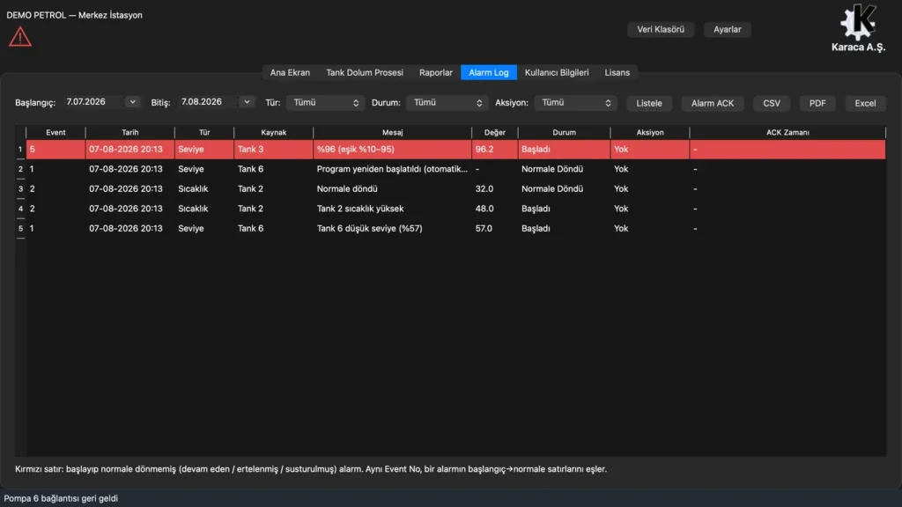Image resolution: width=902 pixels, height=507 pixels.
Task: Click the Bitiş date field 7.08.2026
Action: (209, 102)
